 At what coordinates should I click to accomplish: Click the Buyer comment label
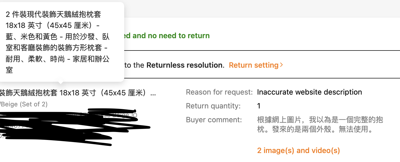click(214, 120)
